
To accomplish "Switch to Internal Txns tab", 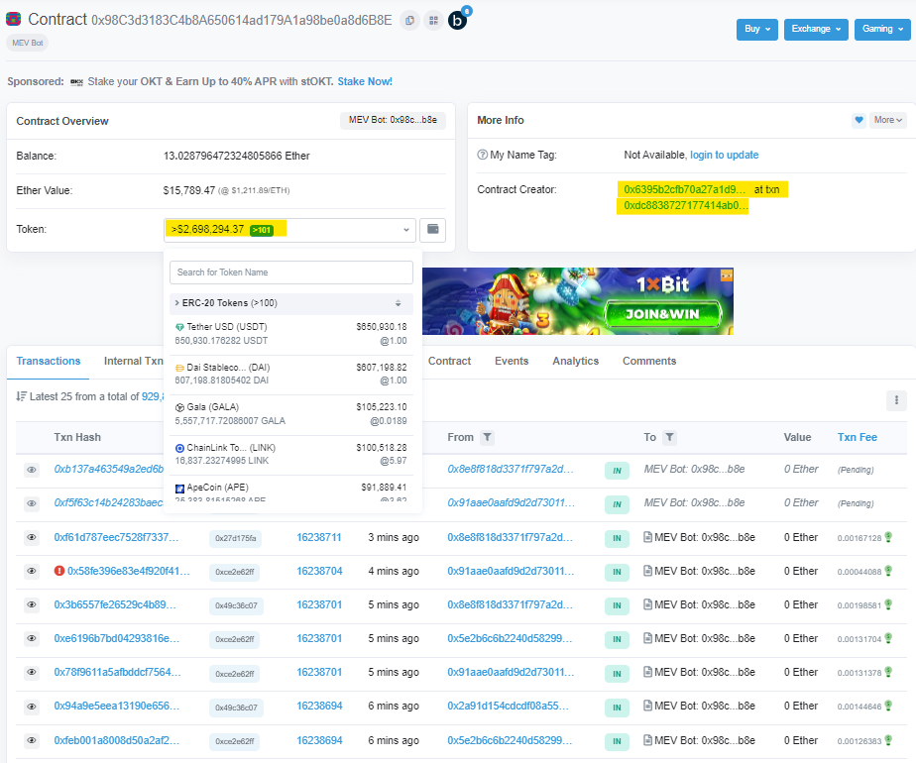I will point(134,362).
